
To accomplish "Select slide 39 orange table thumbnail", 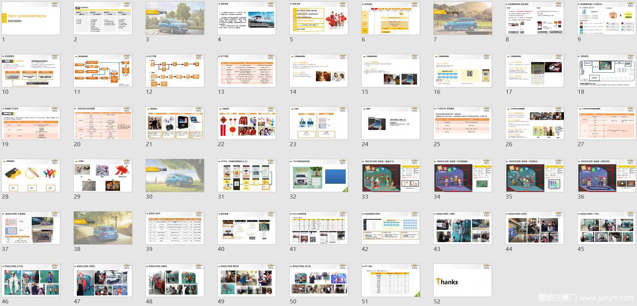I will pos(175,228).
